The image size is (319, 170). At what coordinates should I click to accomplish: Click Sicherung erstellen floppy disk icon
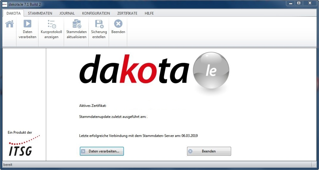99,24
